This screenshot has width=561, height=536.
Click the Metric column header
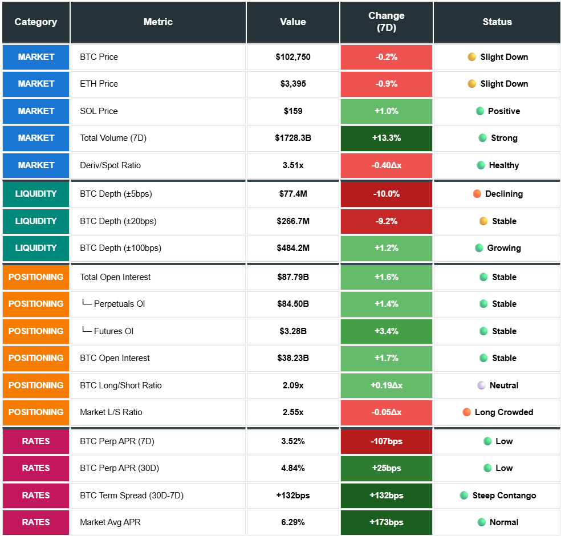tap(158, 22)
